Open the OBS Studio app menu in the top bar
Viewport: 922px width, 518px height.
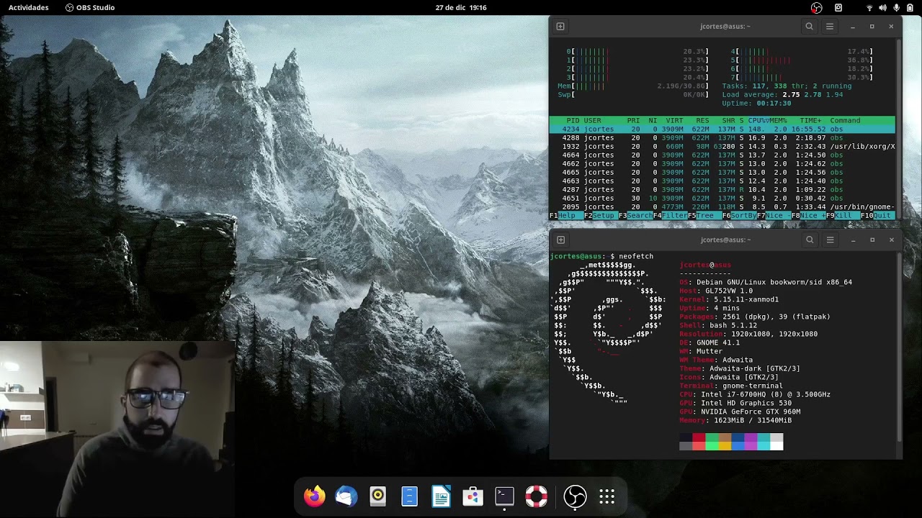tap(90, 7)
